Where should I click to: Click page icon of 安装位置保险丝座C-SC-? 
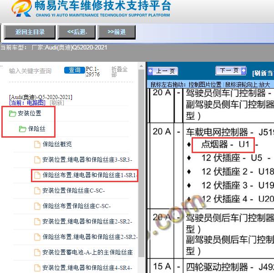pos(37,191)
